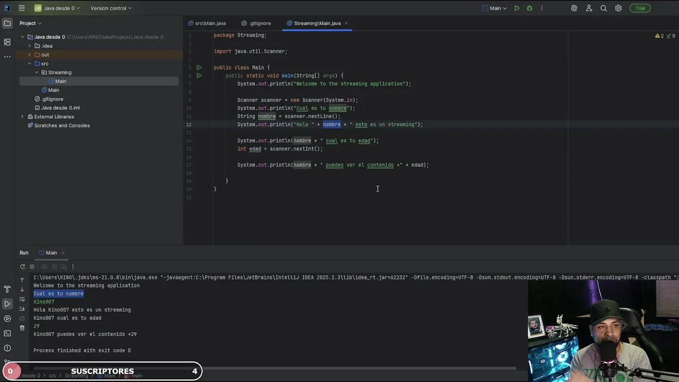
Task: Toggle the Run tool window icon
Action: 7,303
